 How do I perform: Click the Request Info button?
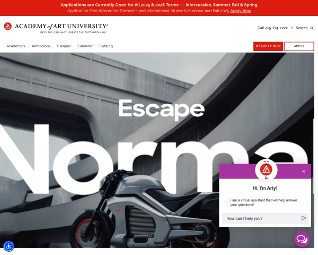click(268, 46)
